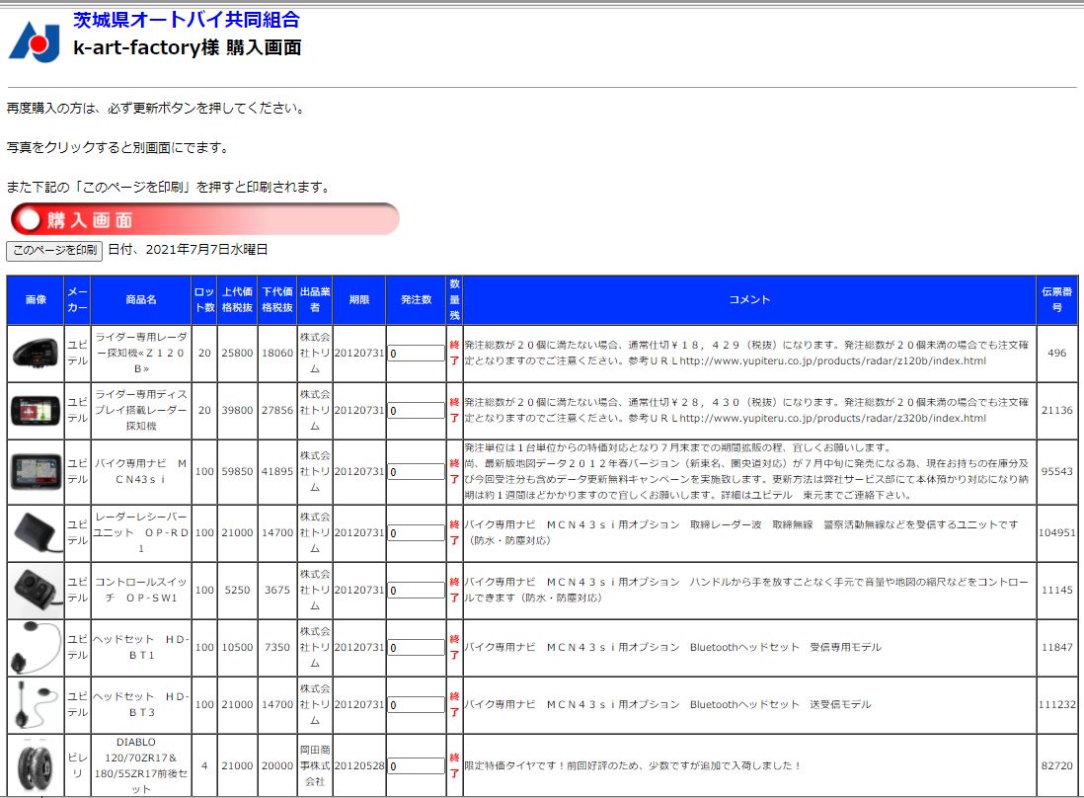This screenshot has height=798, width=1084.
Task: Click product name ヘッドセット HD-BT3
Action: pos(141,704)
